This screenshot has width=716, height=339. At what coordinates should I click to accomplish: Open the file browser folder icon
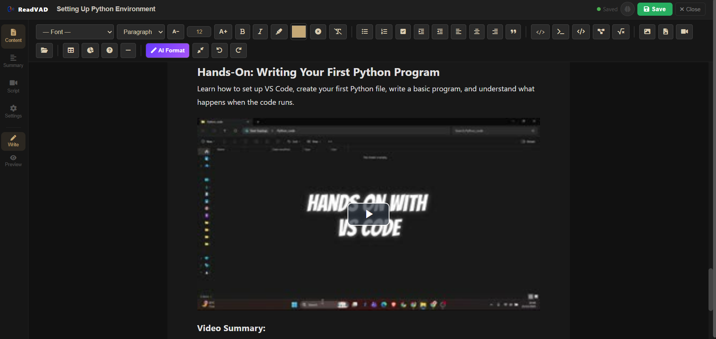pos(44,51)
